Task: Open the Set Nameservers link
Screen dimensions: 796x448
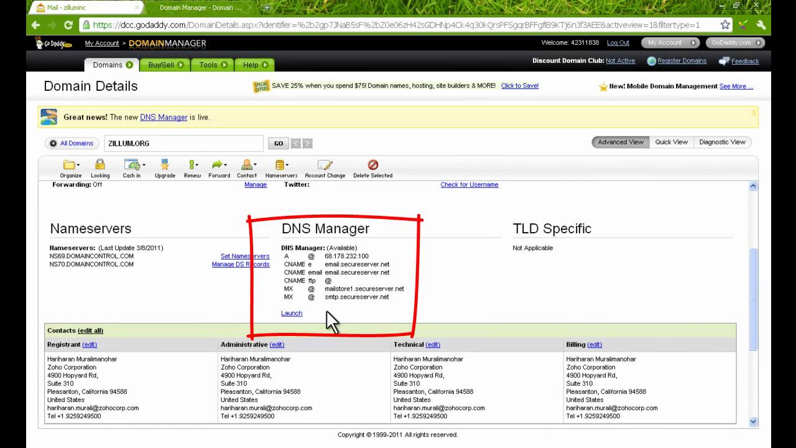Action: tap(245, 256)
